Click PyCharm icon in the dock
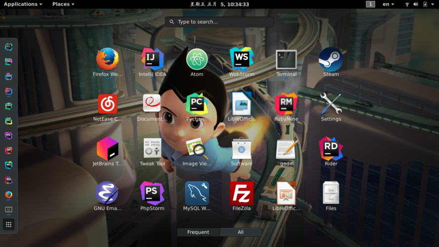Screen dimensions: 439x247 pyautogui.click(x=9, y=121)
